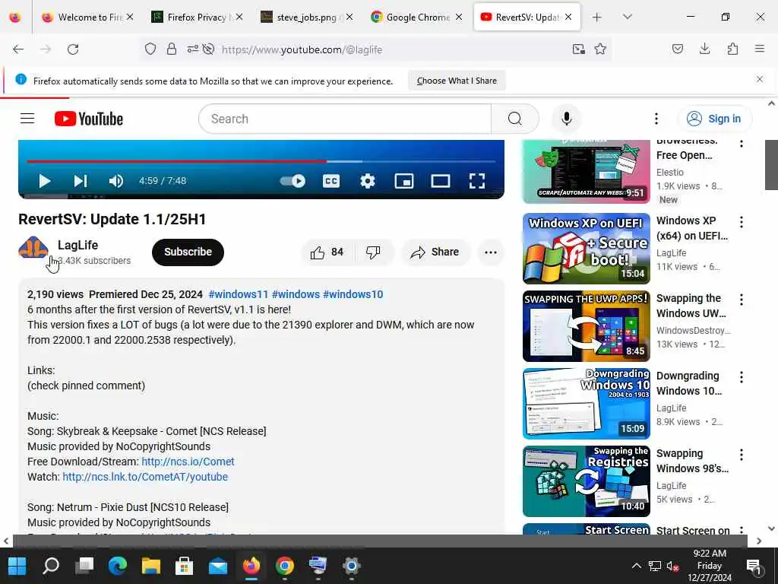This screenshot has height=584, width=778.
Task: Open Downgrading Windows 10 video thumbnail
Action: tap(586, 403)
